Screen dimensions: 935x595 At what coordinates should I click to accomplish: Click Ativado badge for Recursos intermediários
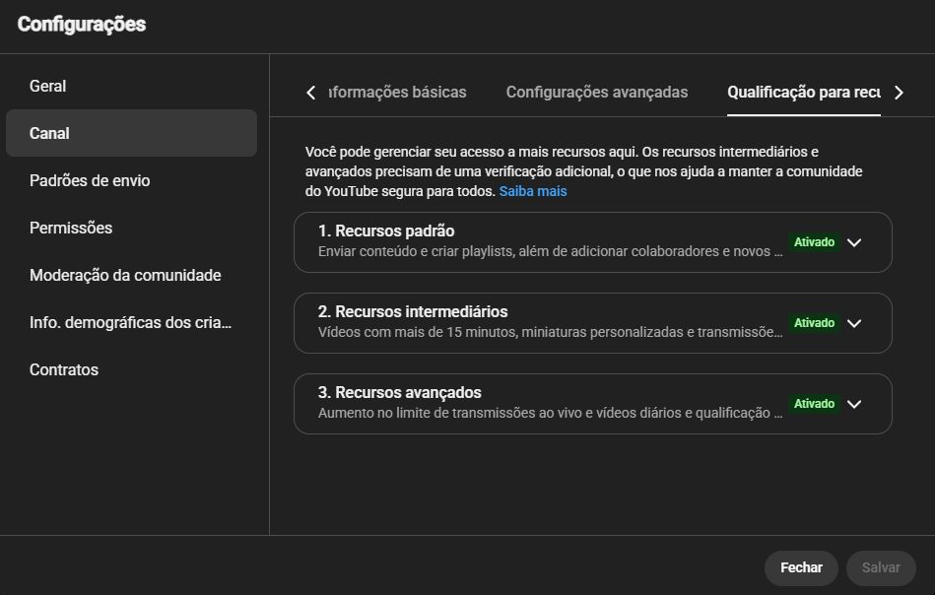814,322
